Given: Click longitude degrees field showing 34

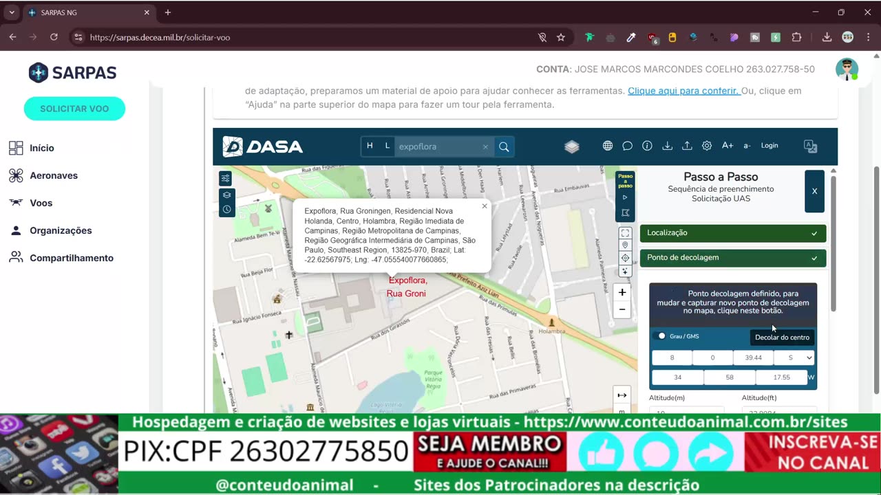Looking at the screenshot, I should pos(678,377).
